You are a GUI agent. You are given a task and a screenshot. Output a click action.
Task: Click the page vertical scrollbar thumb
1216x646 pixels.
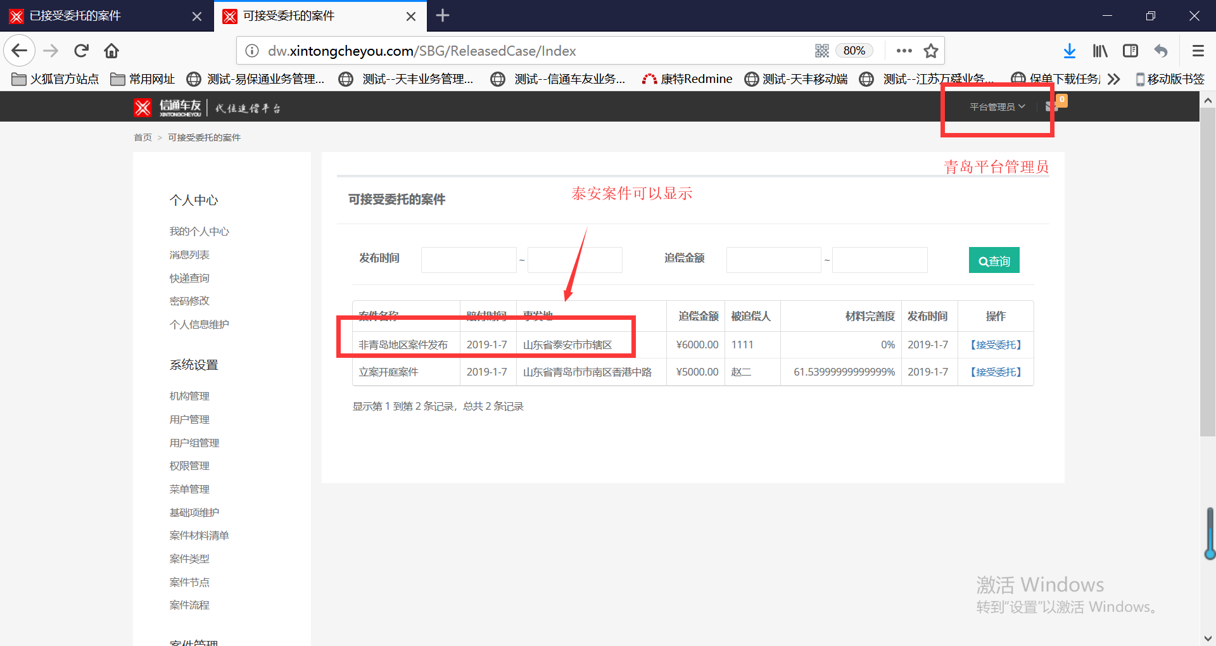pos(1208,272)
